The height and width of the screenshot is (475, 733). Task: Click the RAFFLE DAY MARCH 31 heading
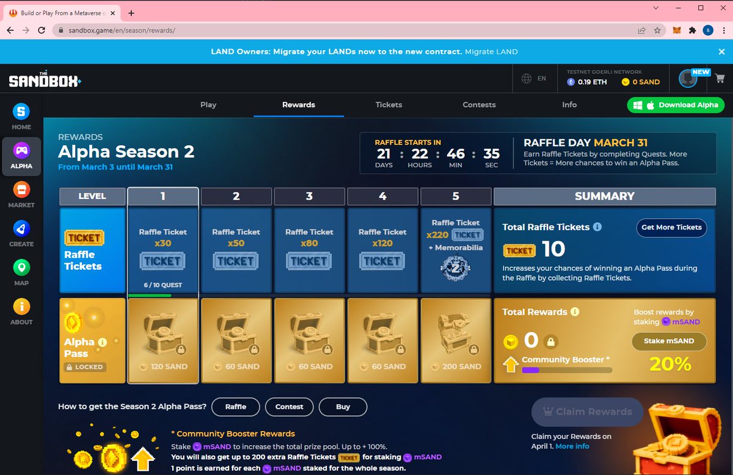pyautogui.click(x=585, y=142)
